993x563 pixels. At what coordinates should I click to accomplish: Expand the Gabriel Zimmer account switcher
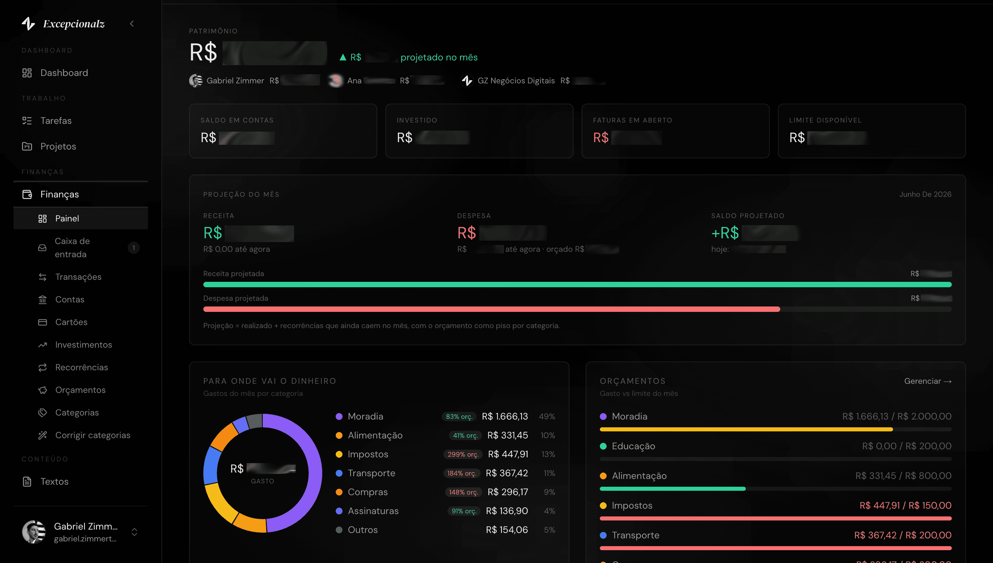(x=134, y=532)
